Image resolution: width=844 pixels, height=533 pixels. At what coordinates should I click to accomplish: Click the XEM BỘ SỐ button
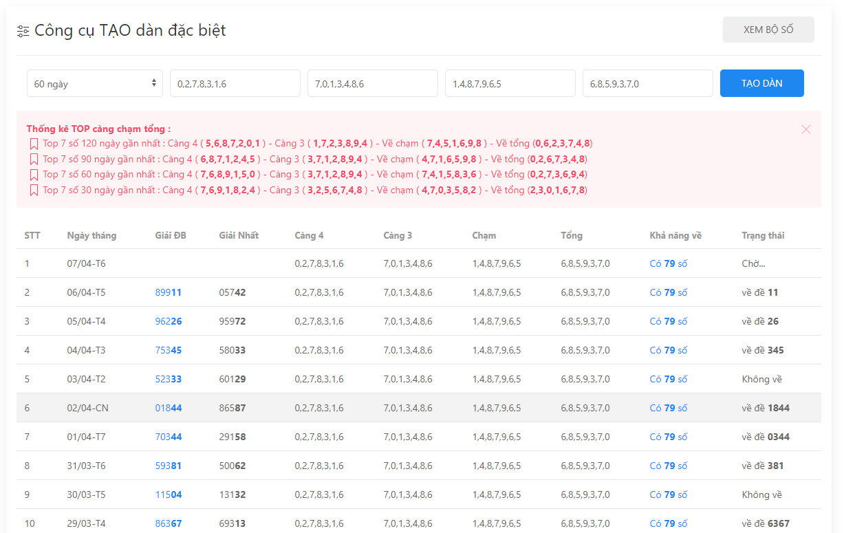point(768,30)
